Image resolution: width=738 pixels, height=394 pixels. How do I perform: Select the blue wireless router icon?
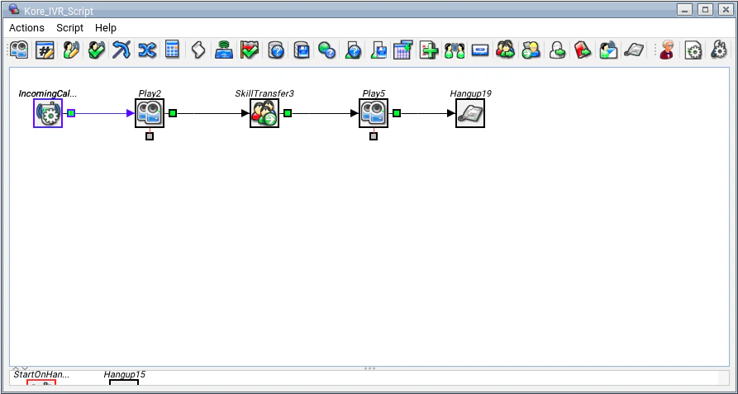[x=224, y=50]
